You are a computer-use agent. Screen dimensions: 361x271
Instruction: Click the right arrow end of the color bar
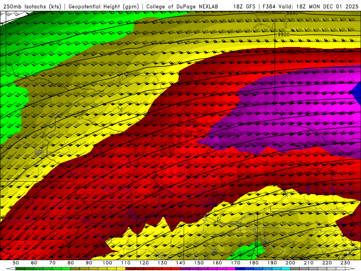pyautogui.click(x=350, y=269)
